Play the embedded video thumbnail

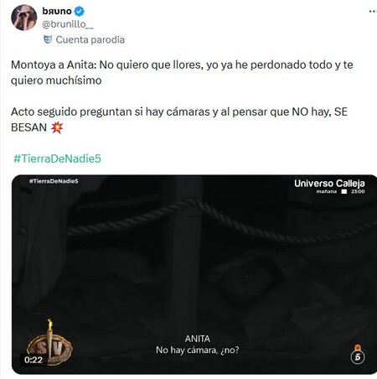(x=194, y=274)
